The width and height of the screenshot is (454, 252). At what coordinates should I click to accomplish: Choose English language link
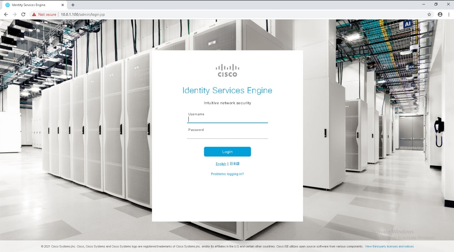[x=221, y=164]
